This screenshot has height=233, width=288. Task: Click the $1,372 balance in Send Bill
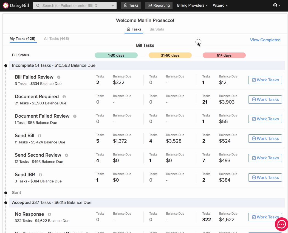pyautogui.click(x=120, y=141)
